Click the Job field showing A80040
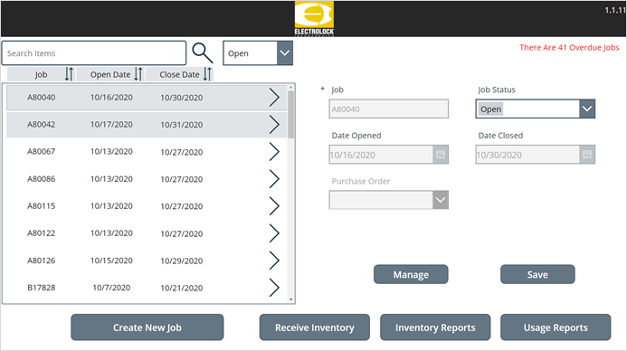The height and width of the screenshot is (351, 627). [x=389, y=109]
